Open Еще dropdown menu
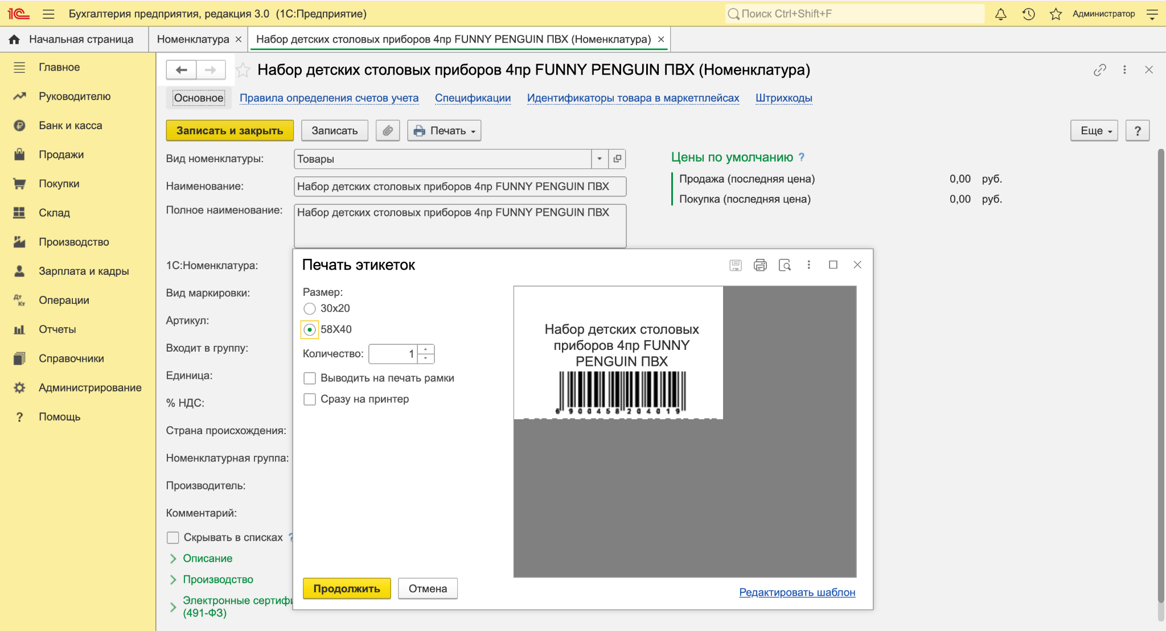Screen dimensions: 1166x631 [1094, 131]
